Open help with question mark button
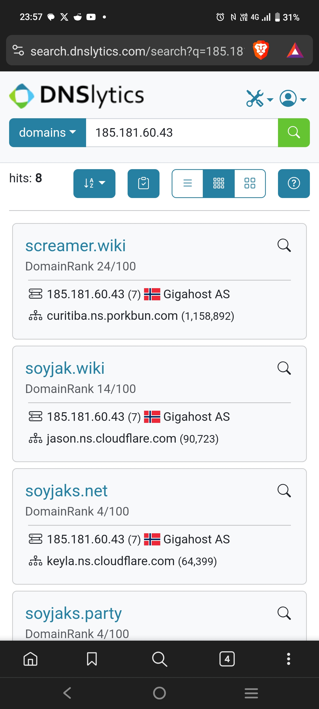The image size is (319, 709). [x=294, y=183]
